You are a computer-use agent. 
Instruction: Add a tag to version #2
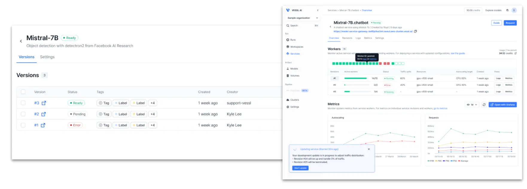[104, 114]
